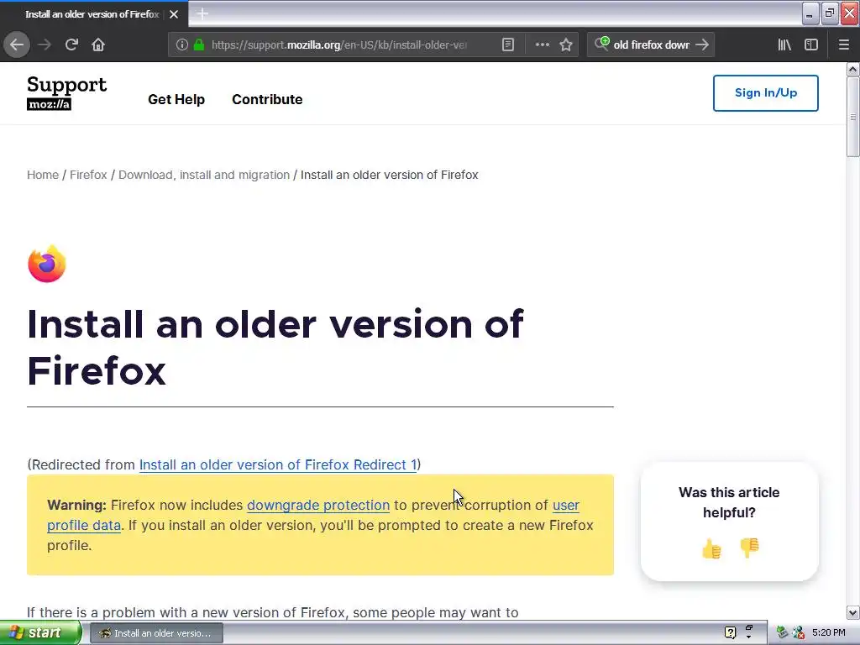Open a new tab with the plus button
The width and height of the screenshot is (860, 645).
point(202,13)
